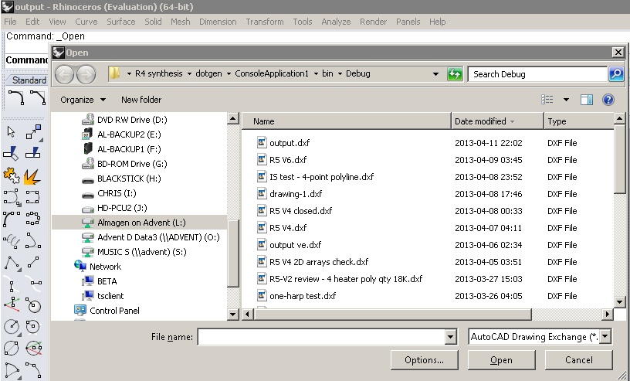The height and width of the screenshot is (381, 630).
Task: Expand breadcrumb arrow after dotgen
Action: tap(229, 73)
